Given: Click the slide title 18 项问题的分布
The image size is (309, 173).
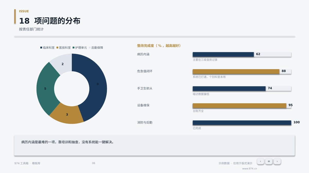Looking at the screenshot, I should [50, 21].
